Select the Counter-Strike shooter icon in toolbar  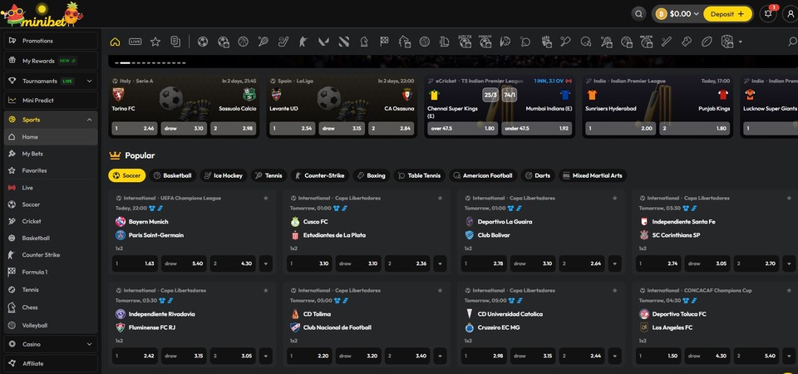click(x=303, y=42)
